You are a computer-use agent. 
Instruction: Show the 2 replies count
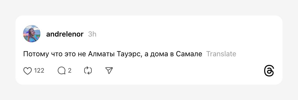(x=70, y=71)
